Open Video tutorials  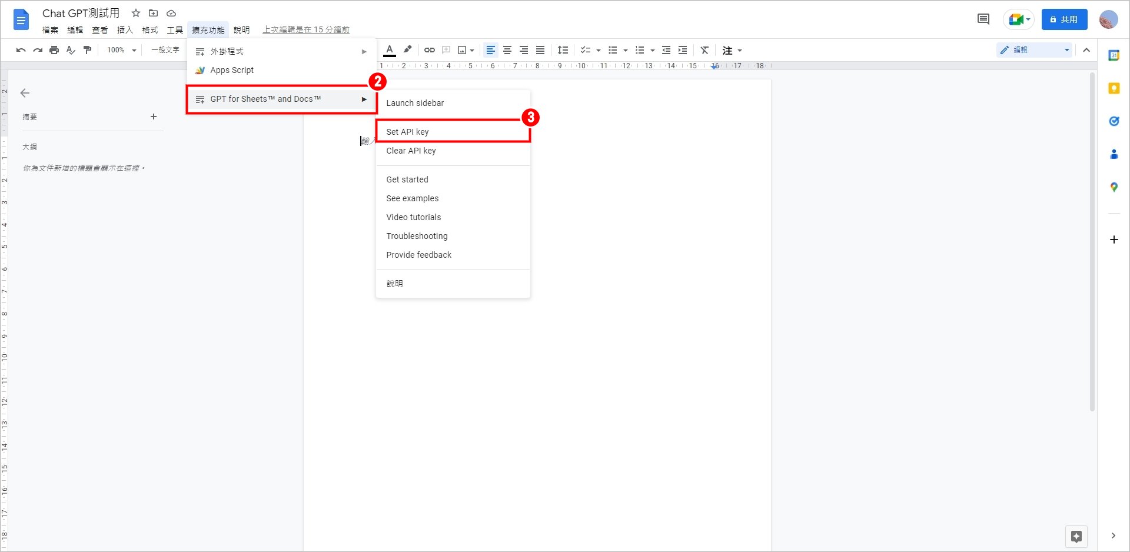(453, 217)
